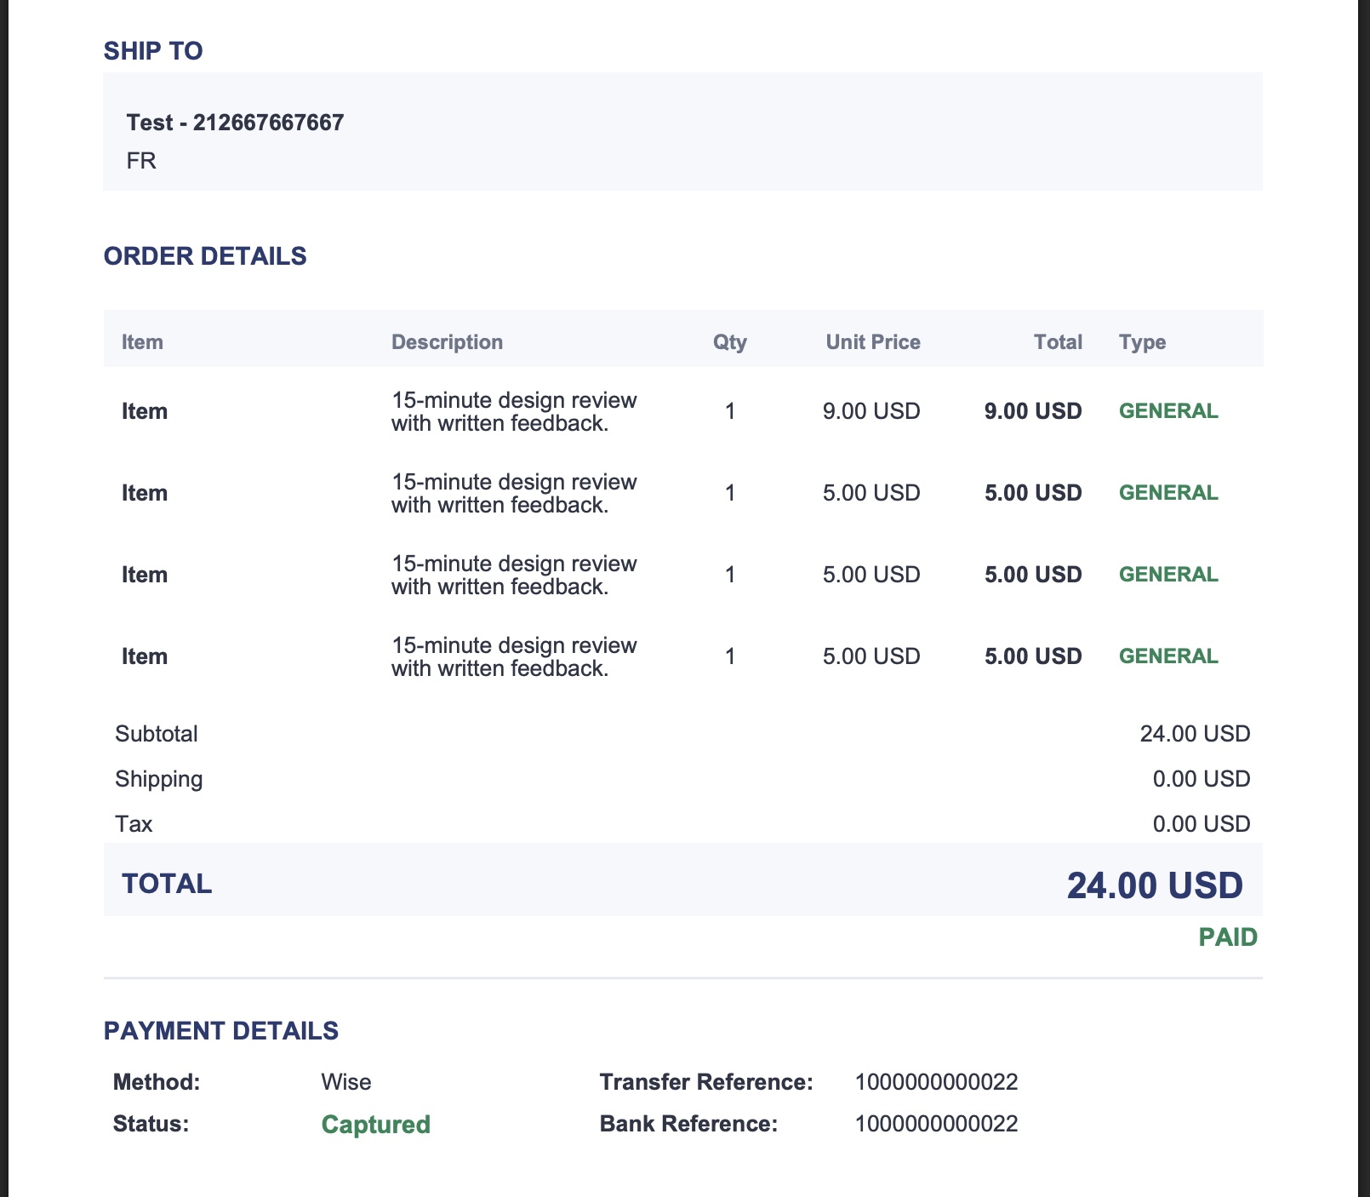Click the Qty column header

[x=730, y=342]
